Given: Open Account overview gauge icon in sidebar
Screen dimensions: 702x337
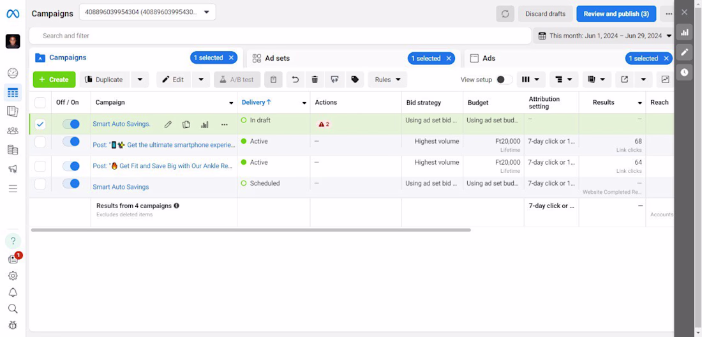Looking at the screenshot, I should pyautogui.click(x=13, y=73).
